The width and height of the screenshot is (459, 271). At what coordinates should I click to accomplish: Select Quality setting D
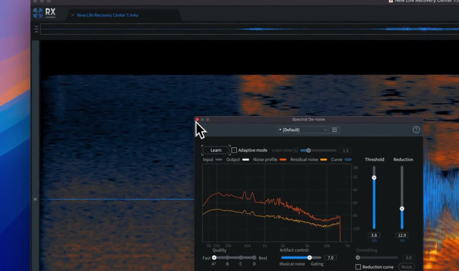tap(254, 258)
